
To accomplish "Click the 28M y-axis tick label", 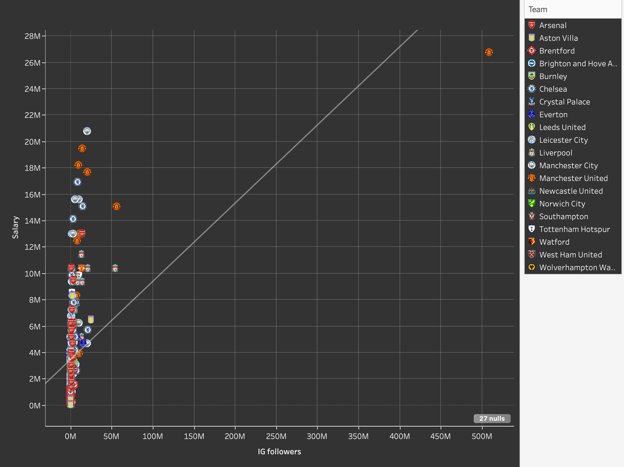I will click(32, 36).
